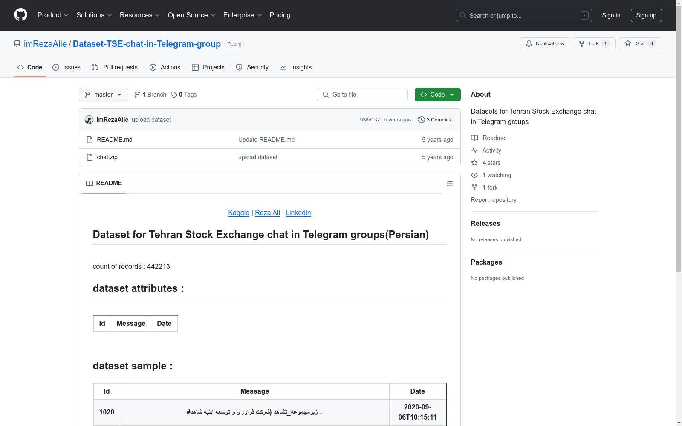Select the README tab header
Viewport: 682px width, 426px height.
[104, 183]
